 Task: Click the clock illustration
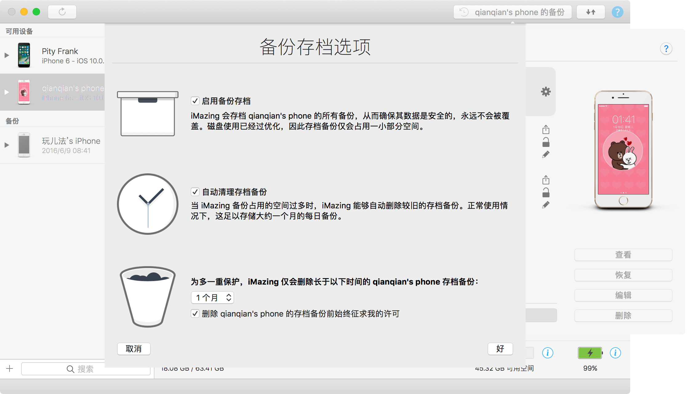tap(148, 204)
